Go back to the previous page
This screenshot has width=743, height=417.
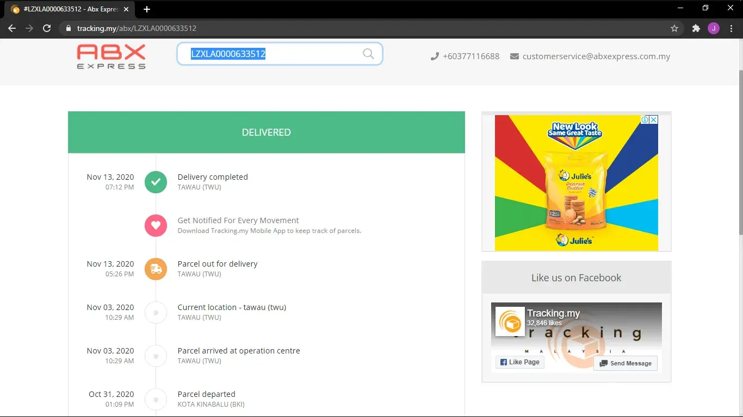12,28
